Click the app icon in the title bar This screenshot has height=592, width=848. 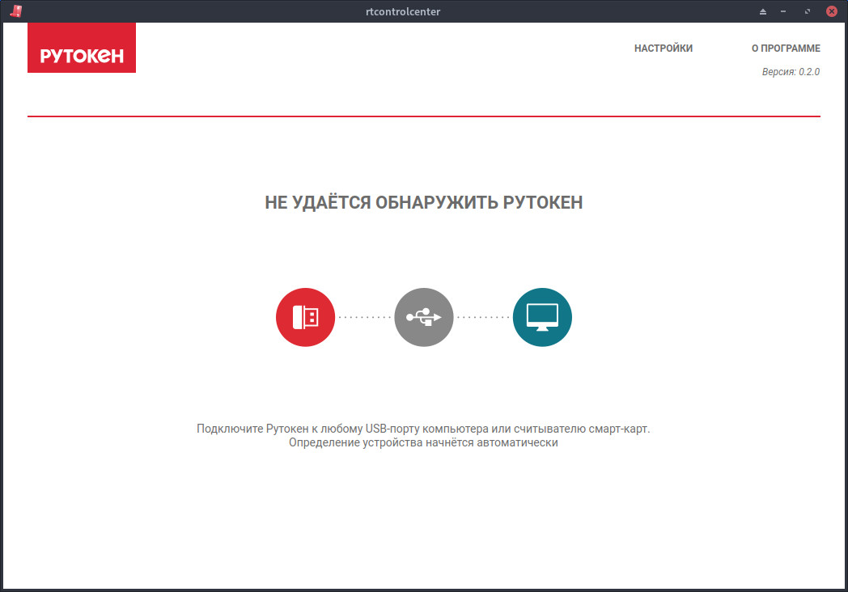click(x=16, y=11)
